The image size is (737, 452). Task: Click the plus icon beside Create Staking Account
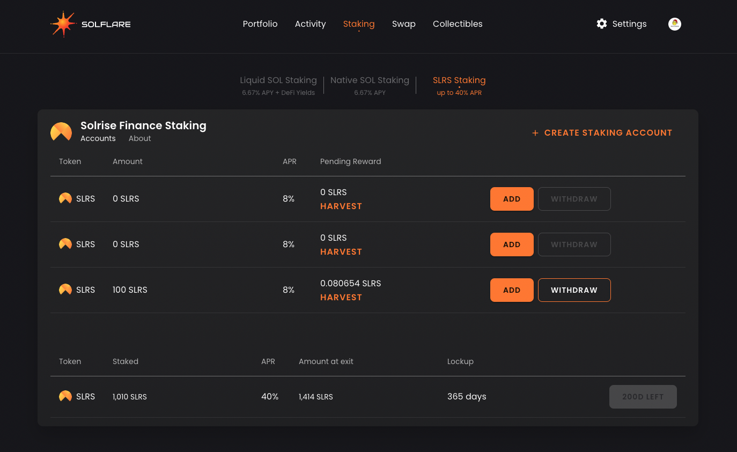pos(535,133)
